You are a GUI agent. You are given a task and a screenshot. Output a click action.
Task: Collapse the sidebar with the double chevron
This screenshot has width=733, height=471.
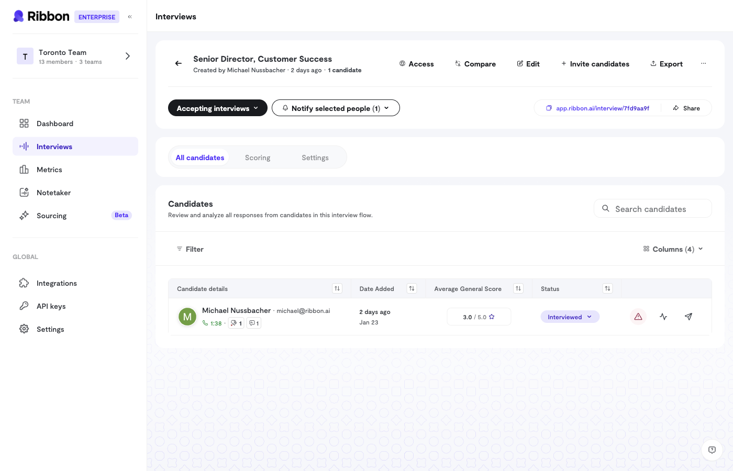pos(130,17)
